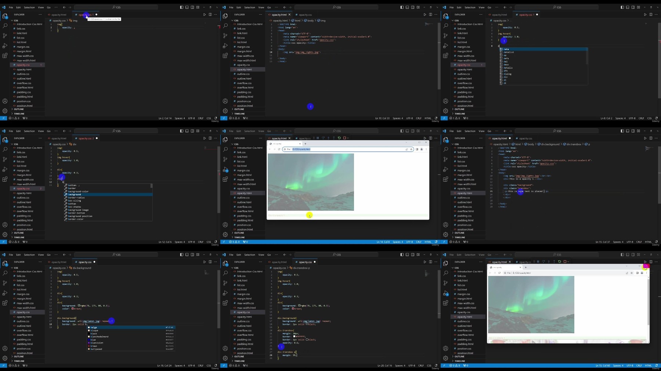Expand TIMELINE section in bottom-middle window
The width and height of the screenshot is (661, 371).
[x=248, y=361]
